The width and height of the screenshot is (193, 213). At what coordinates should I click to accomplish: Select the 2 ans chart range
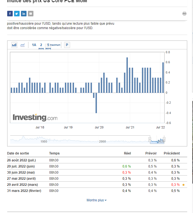41,45
